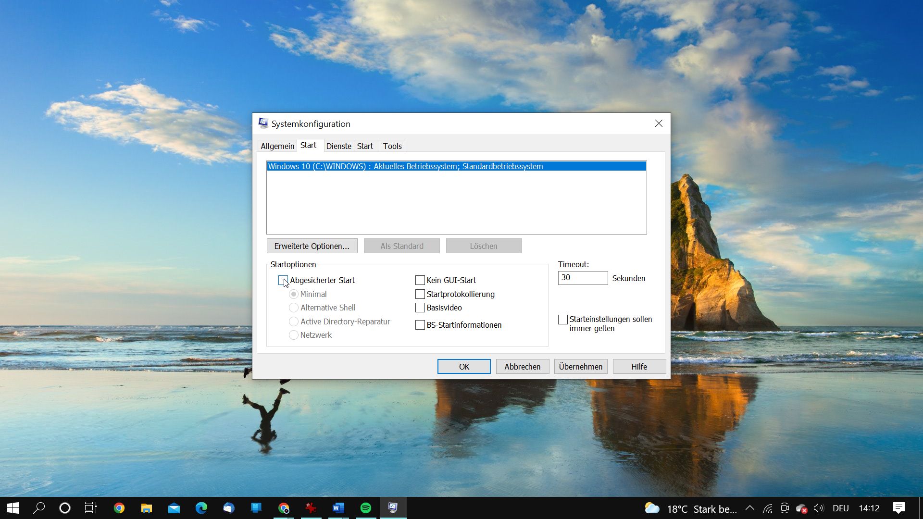Open Google Chrome from the taskbar
The width and height of the screenshot is (923, 519).
pyautogui.click(x=120, y=508)
